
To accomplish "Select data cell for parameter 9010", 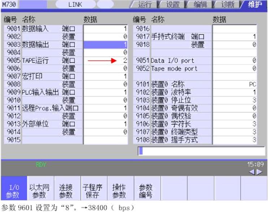I will (105, 100).
